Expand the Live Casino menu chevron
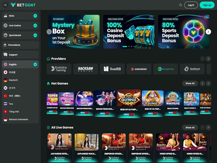Viewport: 217px width, 163px height. pyautogui.click(x=35, y=26)
